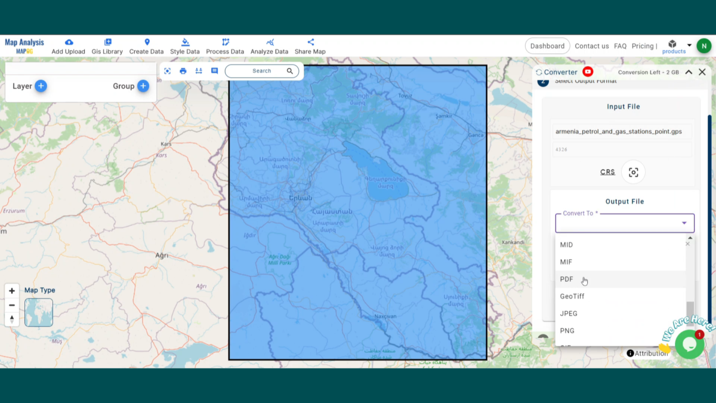Click the CRS crosshair picker icon
This screenshot has width=716, height=403.
coord(633,171)
